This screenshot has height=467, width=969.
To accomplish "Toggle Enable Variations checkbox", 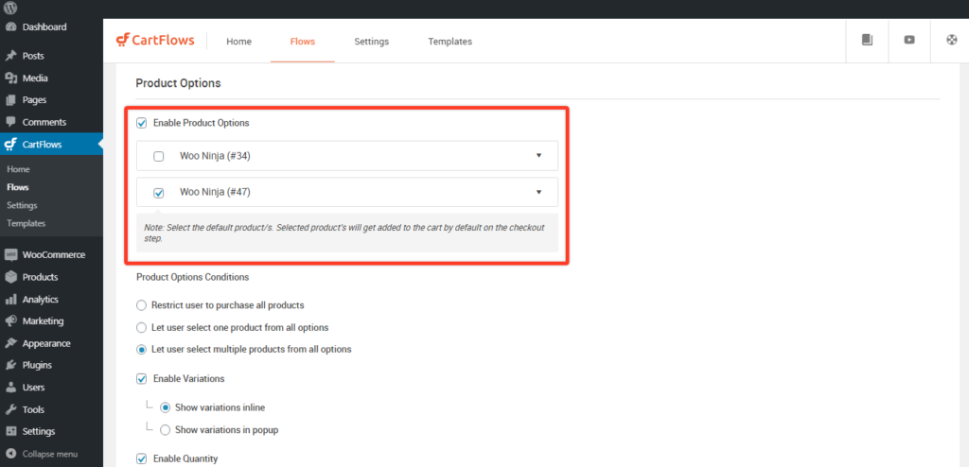I will pyautogui.click(x=142, y=379).
